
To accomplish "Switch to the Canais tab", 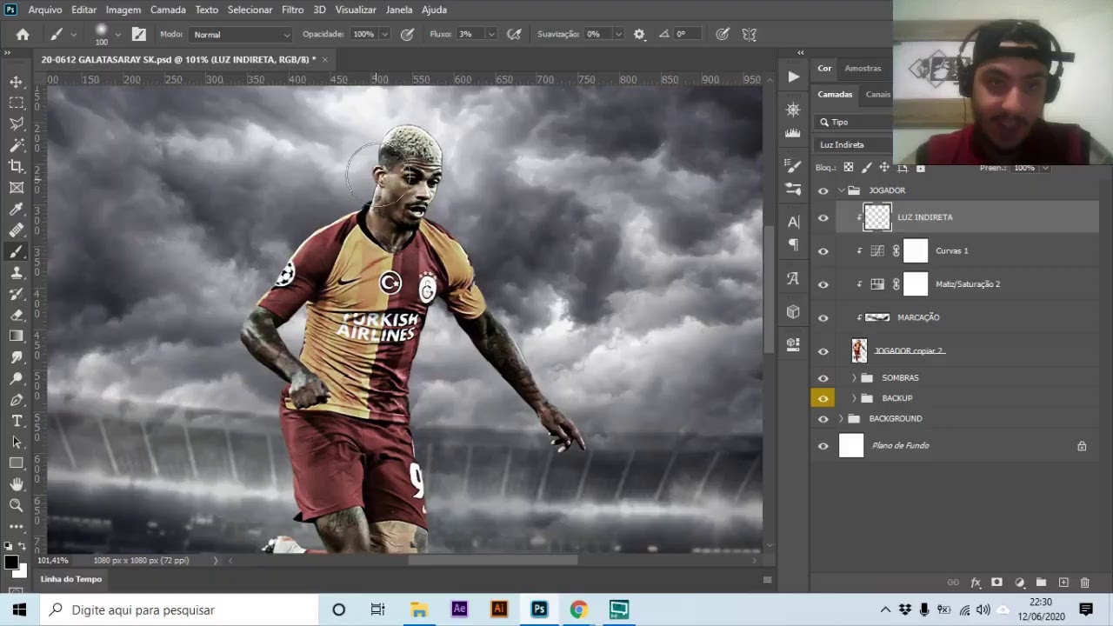I will (x=878, y=94).
